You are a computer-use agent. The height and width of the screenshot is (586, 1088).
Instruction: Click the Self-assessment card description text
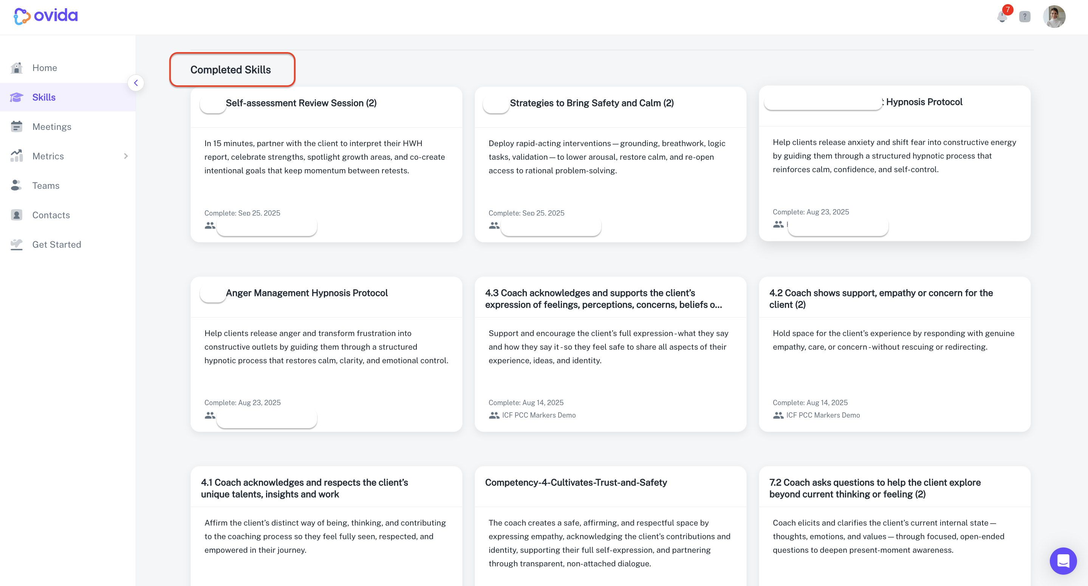[x=325, y=157]
